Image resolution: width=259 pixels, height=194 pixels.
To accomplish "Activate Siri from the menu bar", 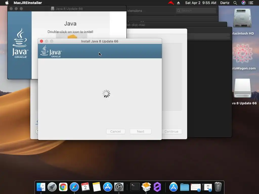I will [244, 3].
